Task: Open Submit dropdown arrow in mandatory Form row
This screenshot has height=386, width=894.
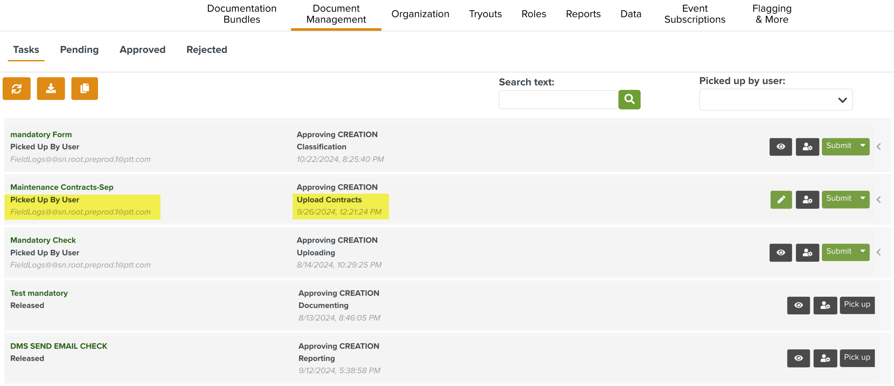Action: (863, 146)
